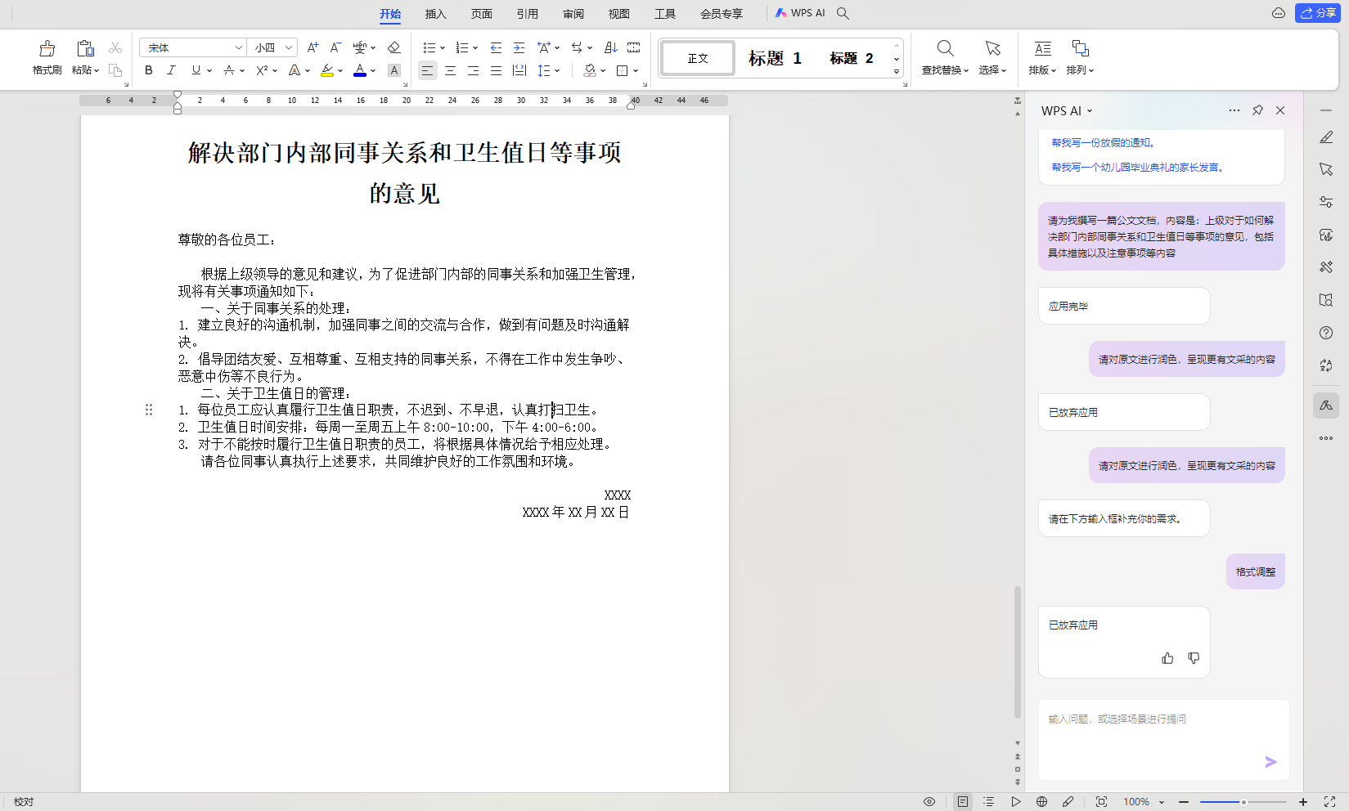The height and width of the screenshot is (811, 1349).
Task: Click the globe web-layout icon in status bar
Action: click(x=1041, y=802)
